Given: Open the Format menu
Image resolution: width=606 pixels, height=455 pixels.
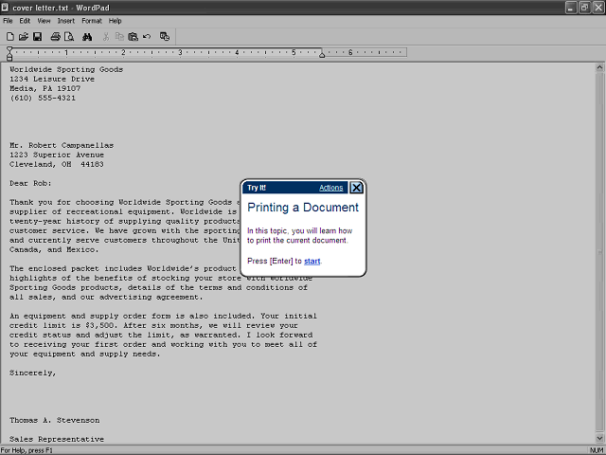Looking at the screenshot, I should 92,21.
